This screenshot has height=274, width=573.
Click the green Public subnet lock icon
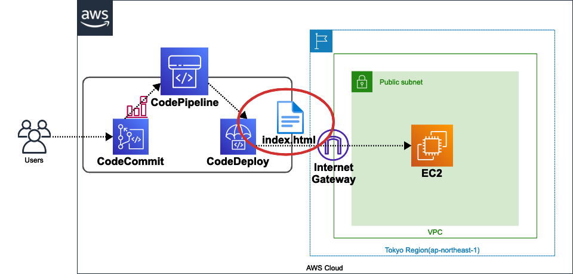click(x=362, y=82)
